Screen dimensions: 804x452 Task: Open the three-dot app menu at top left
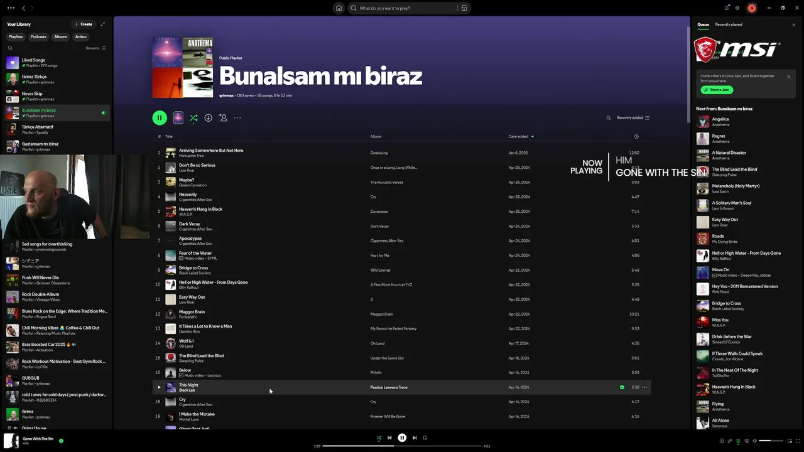11,8
